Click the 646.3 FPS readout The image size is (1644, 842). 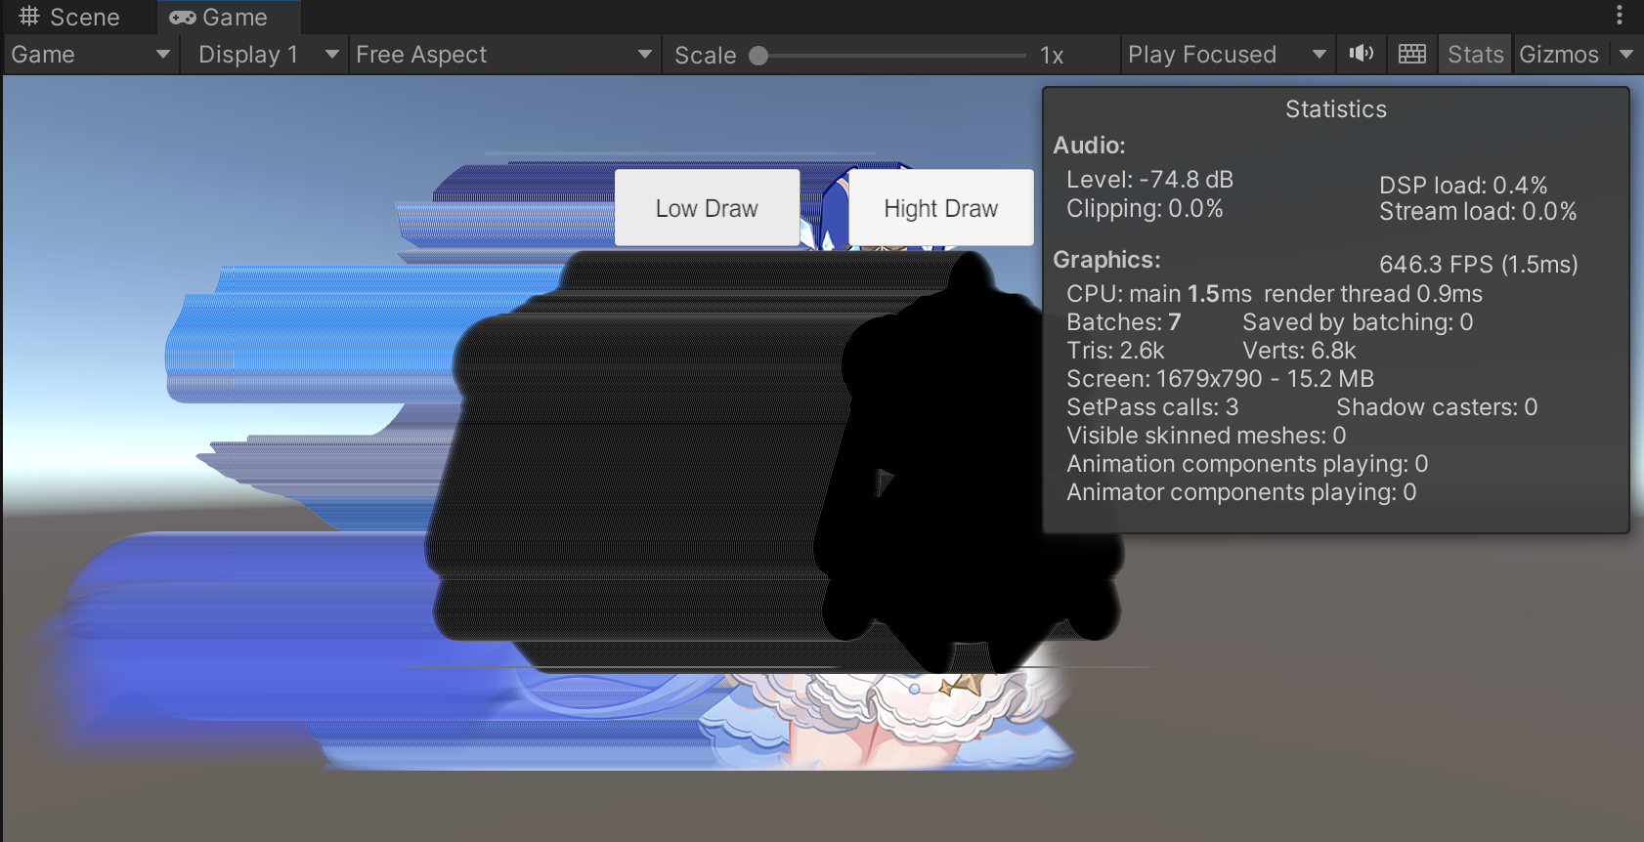(1479, 265)
